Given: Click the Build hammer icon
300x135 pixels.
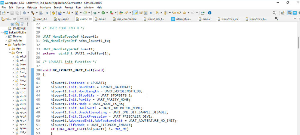Looking at the screenshot, I should (x=32, y=13).
